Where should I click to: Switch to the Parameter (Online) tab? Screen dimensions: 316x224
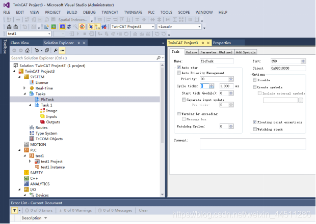tap(216, 52)
